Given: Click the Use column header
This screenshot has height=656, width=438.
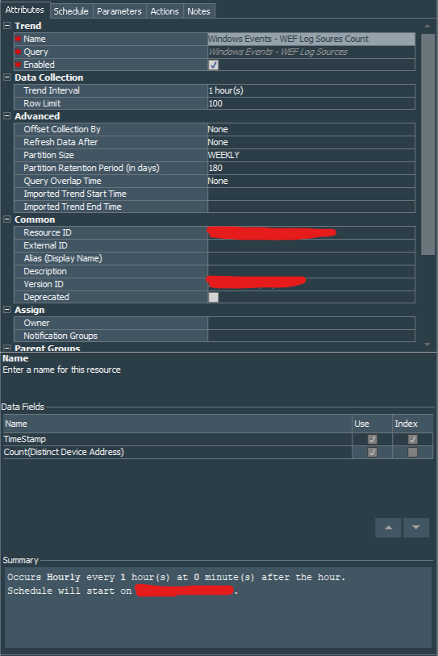Looking at the screenshot, I should coord(372,424).
